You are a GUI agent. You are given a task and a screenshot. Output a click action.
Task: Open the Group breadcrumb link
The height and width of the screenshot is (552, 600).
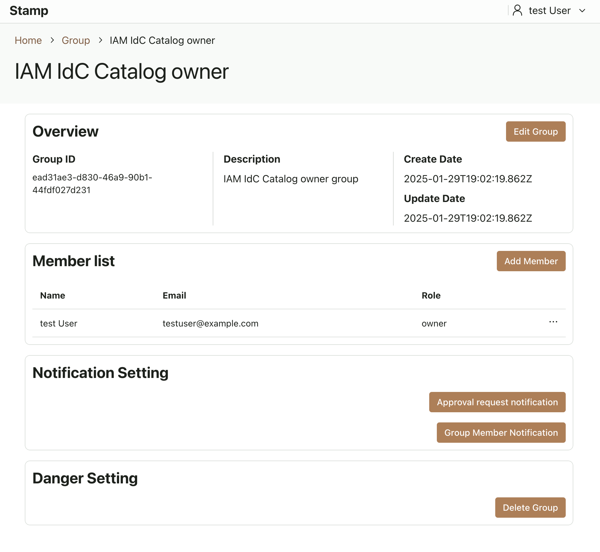(x=76, y=40)
